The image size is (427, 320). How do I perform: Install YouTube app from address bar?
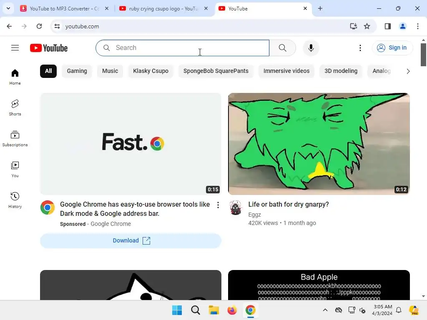pos(353,26)
